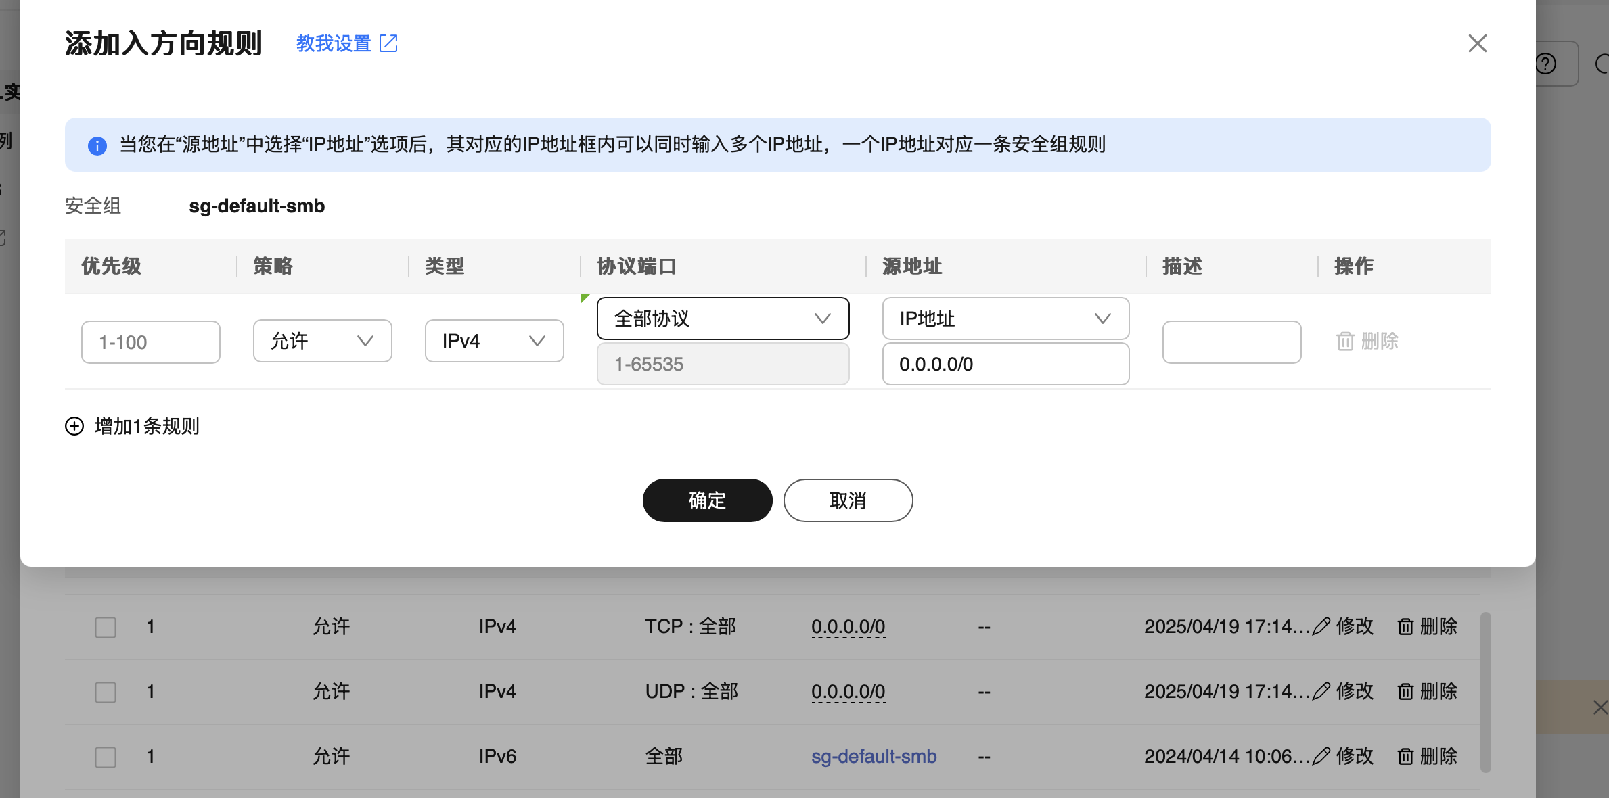Click the 取消 cancel button
Viewport: 1609px width, 798px height.
848,500
